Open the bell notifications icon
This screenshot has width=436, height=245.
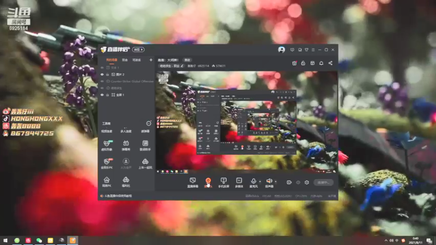(x=321, y=63)
